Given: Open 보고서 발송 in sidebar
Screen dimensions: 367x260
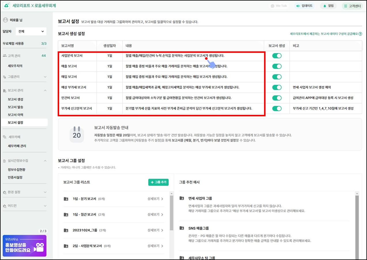Looking at the screenshot, I should [x=16, y=107].
